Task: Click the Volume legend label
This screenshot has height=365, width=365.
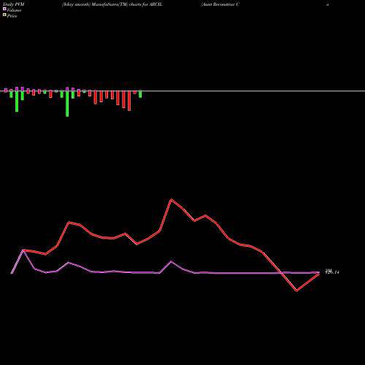Action: [x=14, y=10]
